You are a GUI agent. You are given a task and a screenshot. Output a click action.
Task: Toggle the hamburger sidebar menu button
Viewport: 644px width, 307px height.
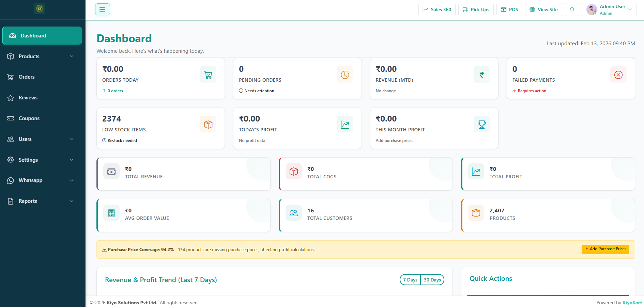pos(102,10)
